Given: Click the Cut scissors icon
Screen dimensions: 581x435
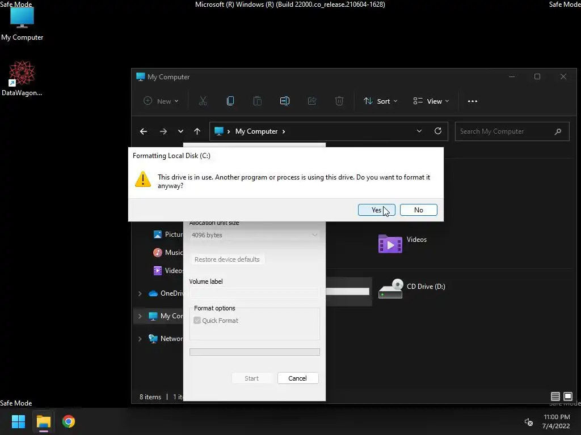Looking at the screenshot, I should tap(203, 101).
